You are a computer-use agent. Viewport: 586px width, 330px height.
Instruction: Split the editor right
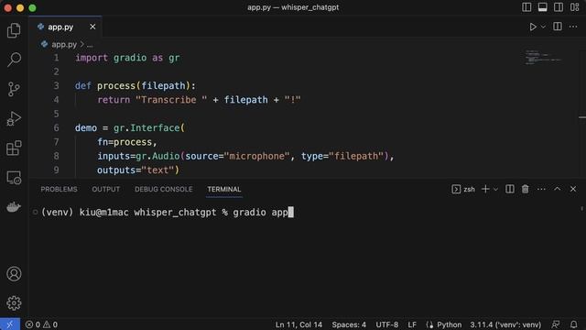click(x=558, y=27)
